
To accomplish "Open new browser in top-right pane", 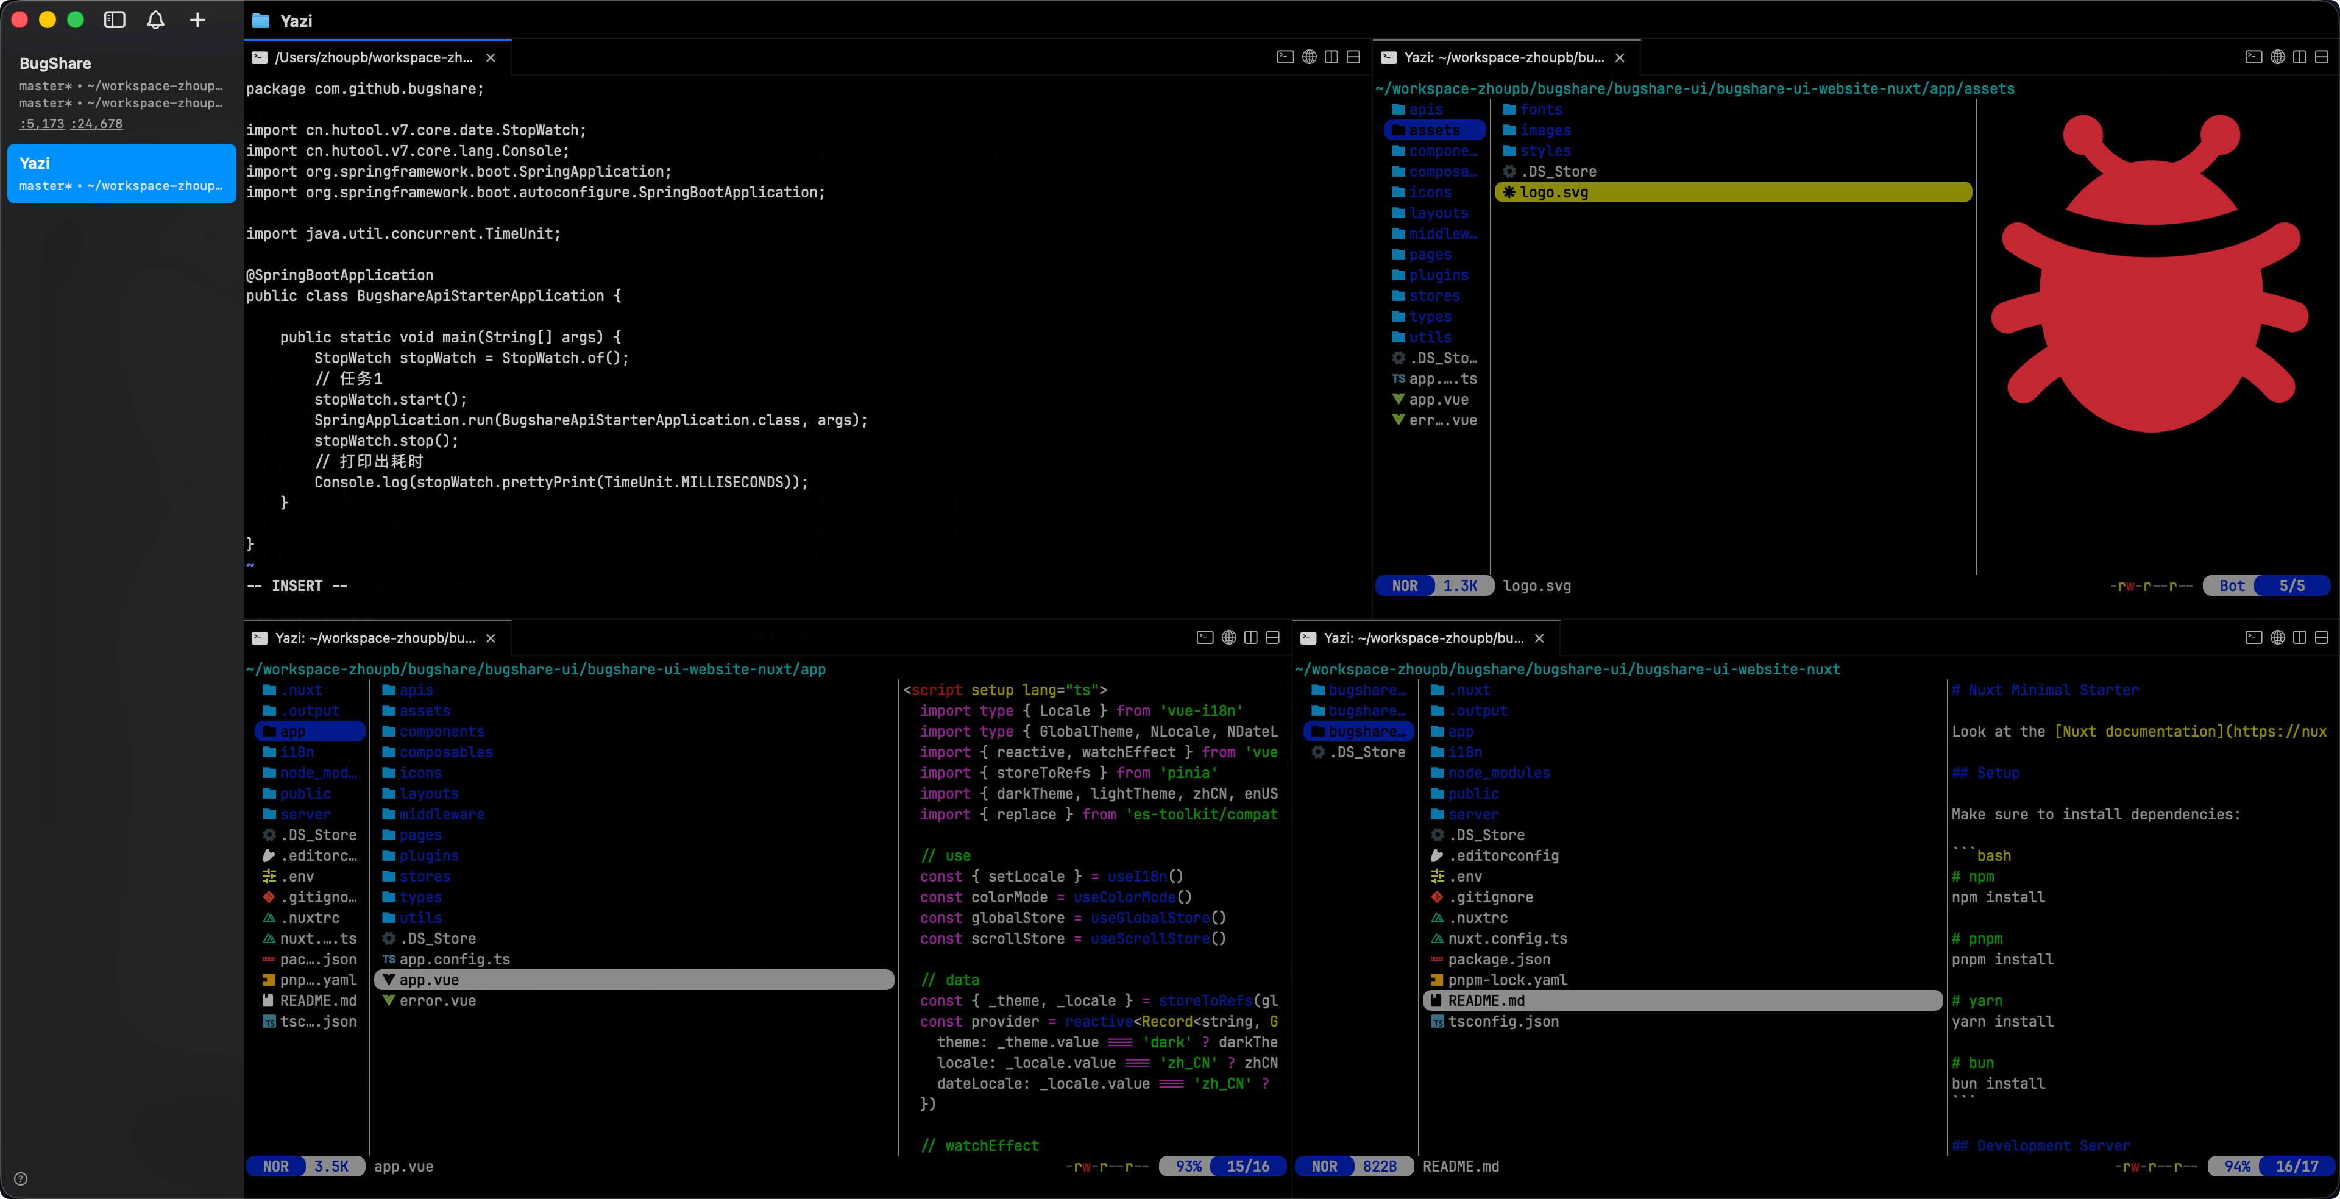I will [2277, 57].
